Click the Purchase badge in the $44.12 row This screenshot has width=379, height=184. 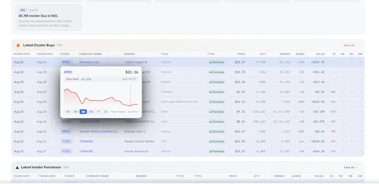point(217,102)
